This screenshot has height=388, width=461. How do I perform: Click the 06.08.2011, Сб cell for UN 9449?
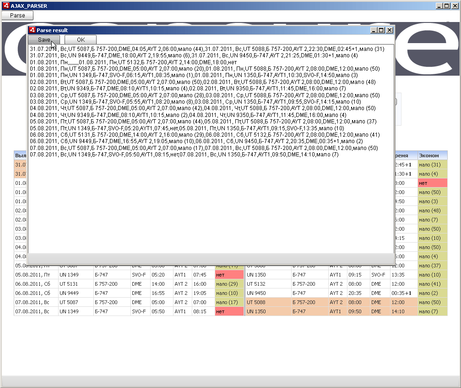click(x=36, y=293)
